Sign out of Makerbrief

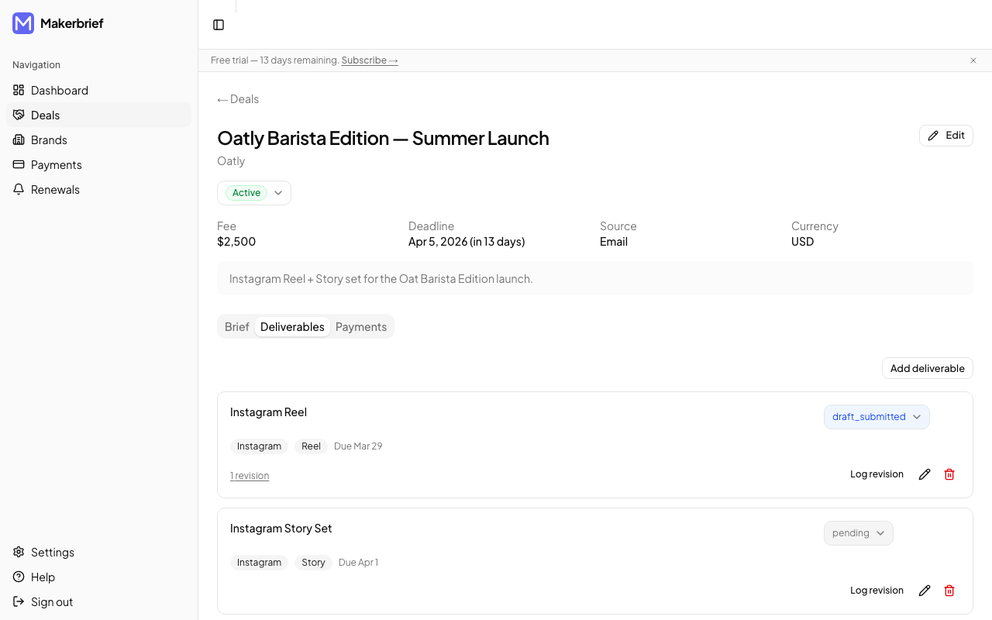click(52, 601)
